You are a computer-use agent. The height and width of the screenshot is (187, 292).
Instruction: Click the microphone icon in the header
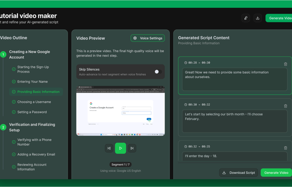tap(246, 18)
